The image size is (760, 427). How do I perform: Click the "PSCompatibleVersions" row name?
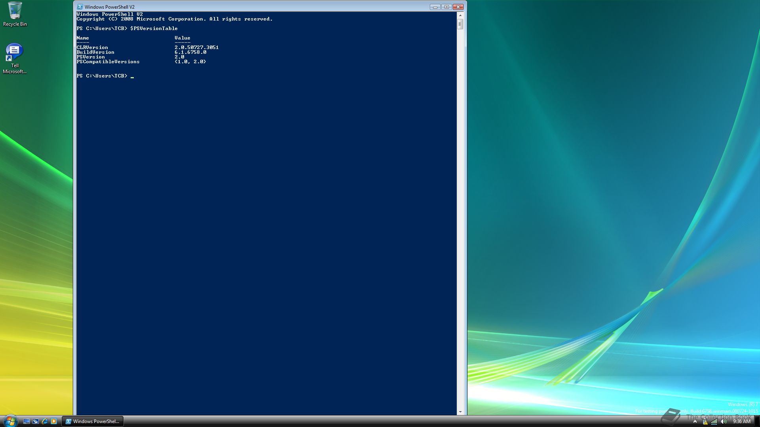click(108, 62)
